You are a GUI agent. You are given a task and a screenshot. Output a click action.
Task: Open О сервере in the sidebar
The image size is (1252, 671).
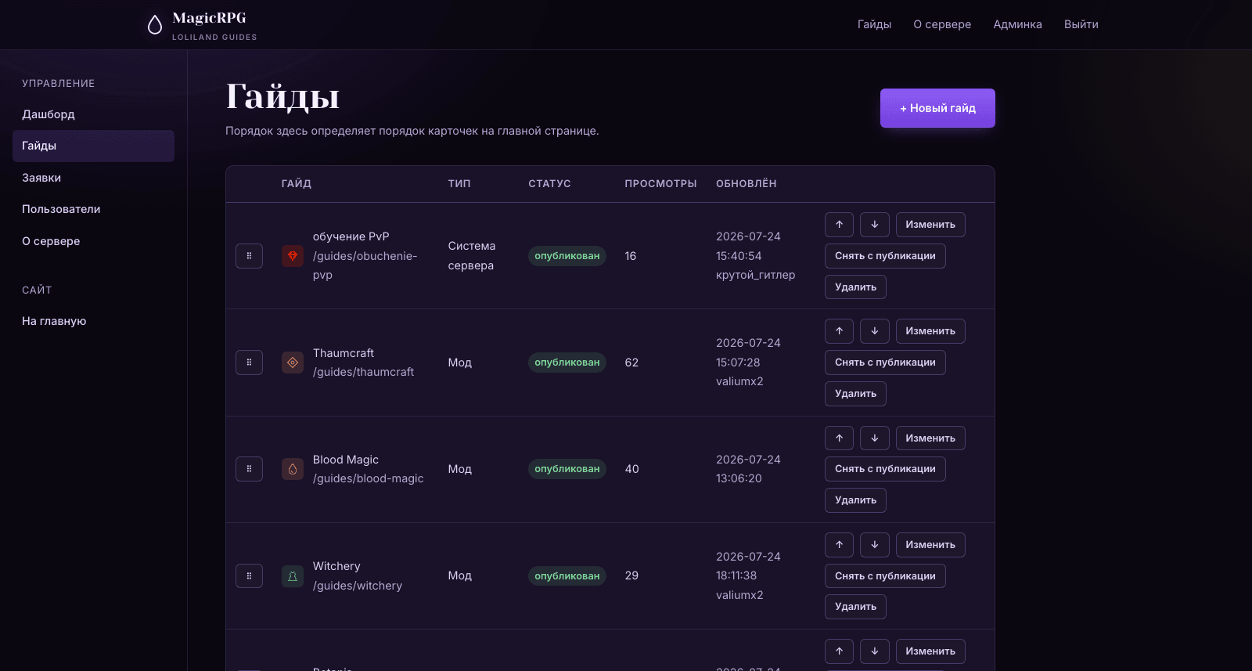click(x=93, y=241)
